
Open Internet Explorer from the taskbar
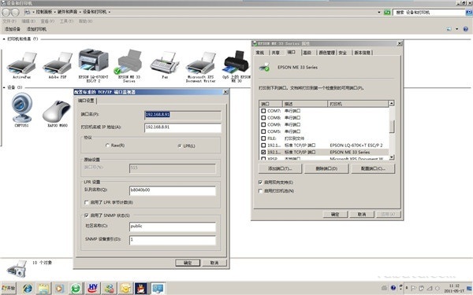[x=28, y=289]
